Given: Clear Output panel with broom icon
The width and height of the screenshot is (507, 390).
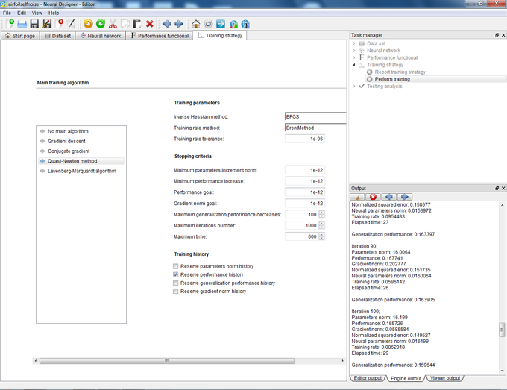Looking at the screenshot, I should pos(357,197).
